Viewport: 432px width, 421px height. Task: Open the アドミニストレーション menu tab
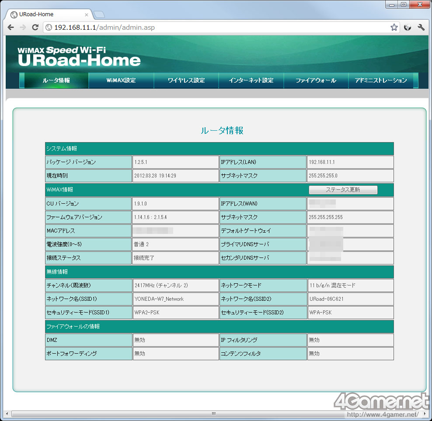point(381,80)
